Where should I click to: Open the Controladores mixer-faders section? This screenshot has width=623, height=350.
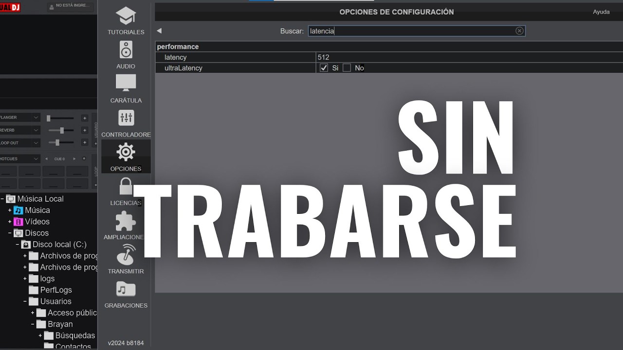coord(126,123)
